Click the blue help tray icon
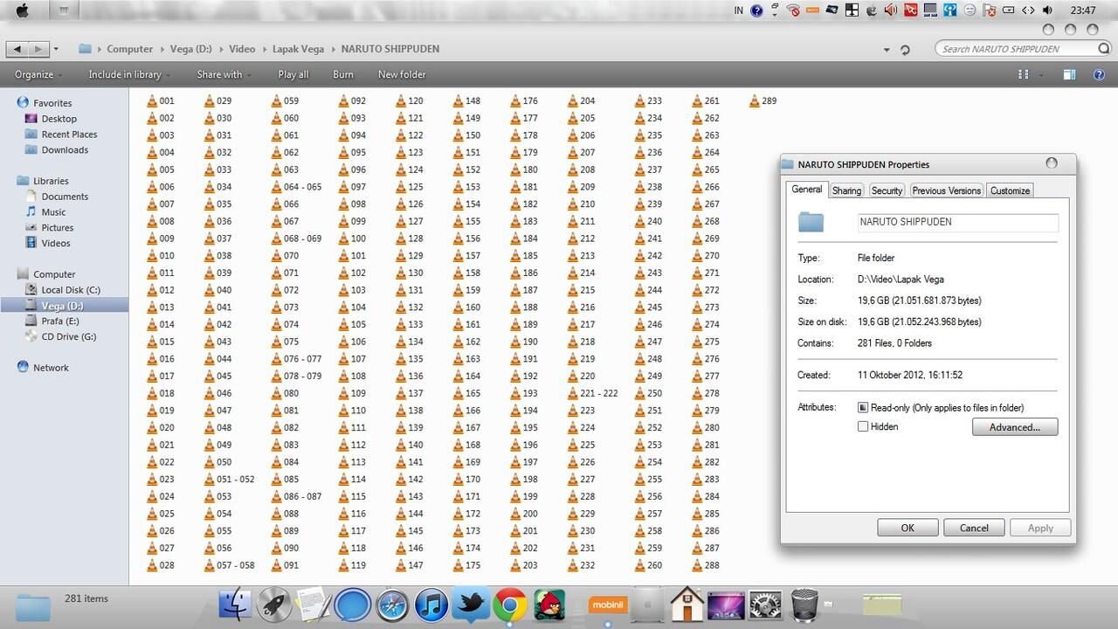Image resolution: width=1118 pixels, height=629 pixels. click(756, 10)
